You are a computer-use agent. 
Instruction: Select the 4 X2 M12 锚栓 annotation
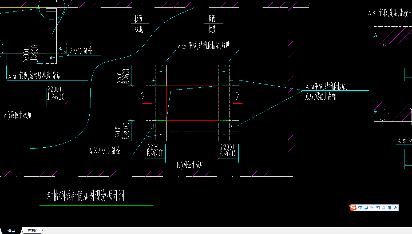[105, 151]
